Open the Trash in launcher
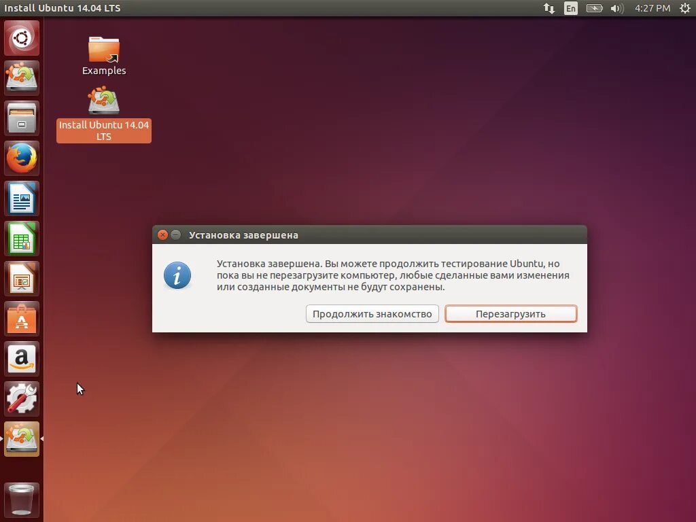 point(22,500)
